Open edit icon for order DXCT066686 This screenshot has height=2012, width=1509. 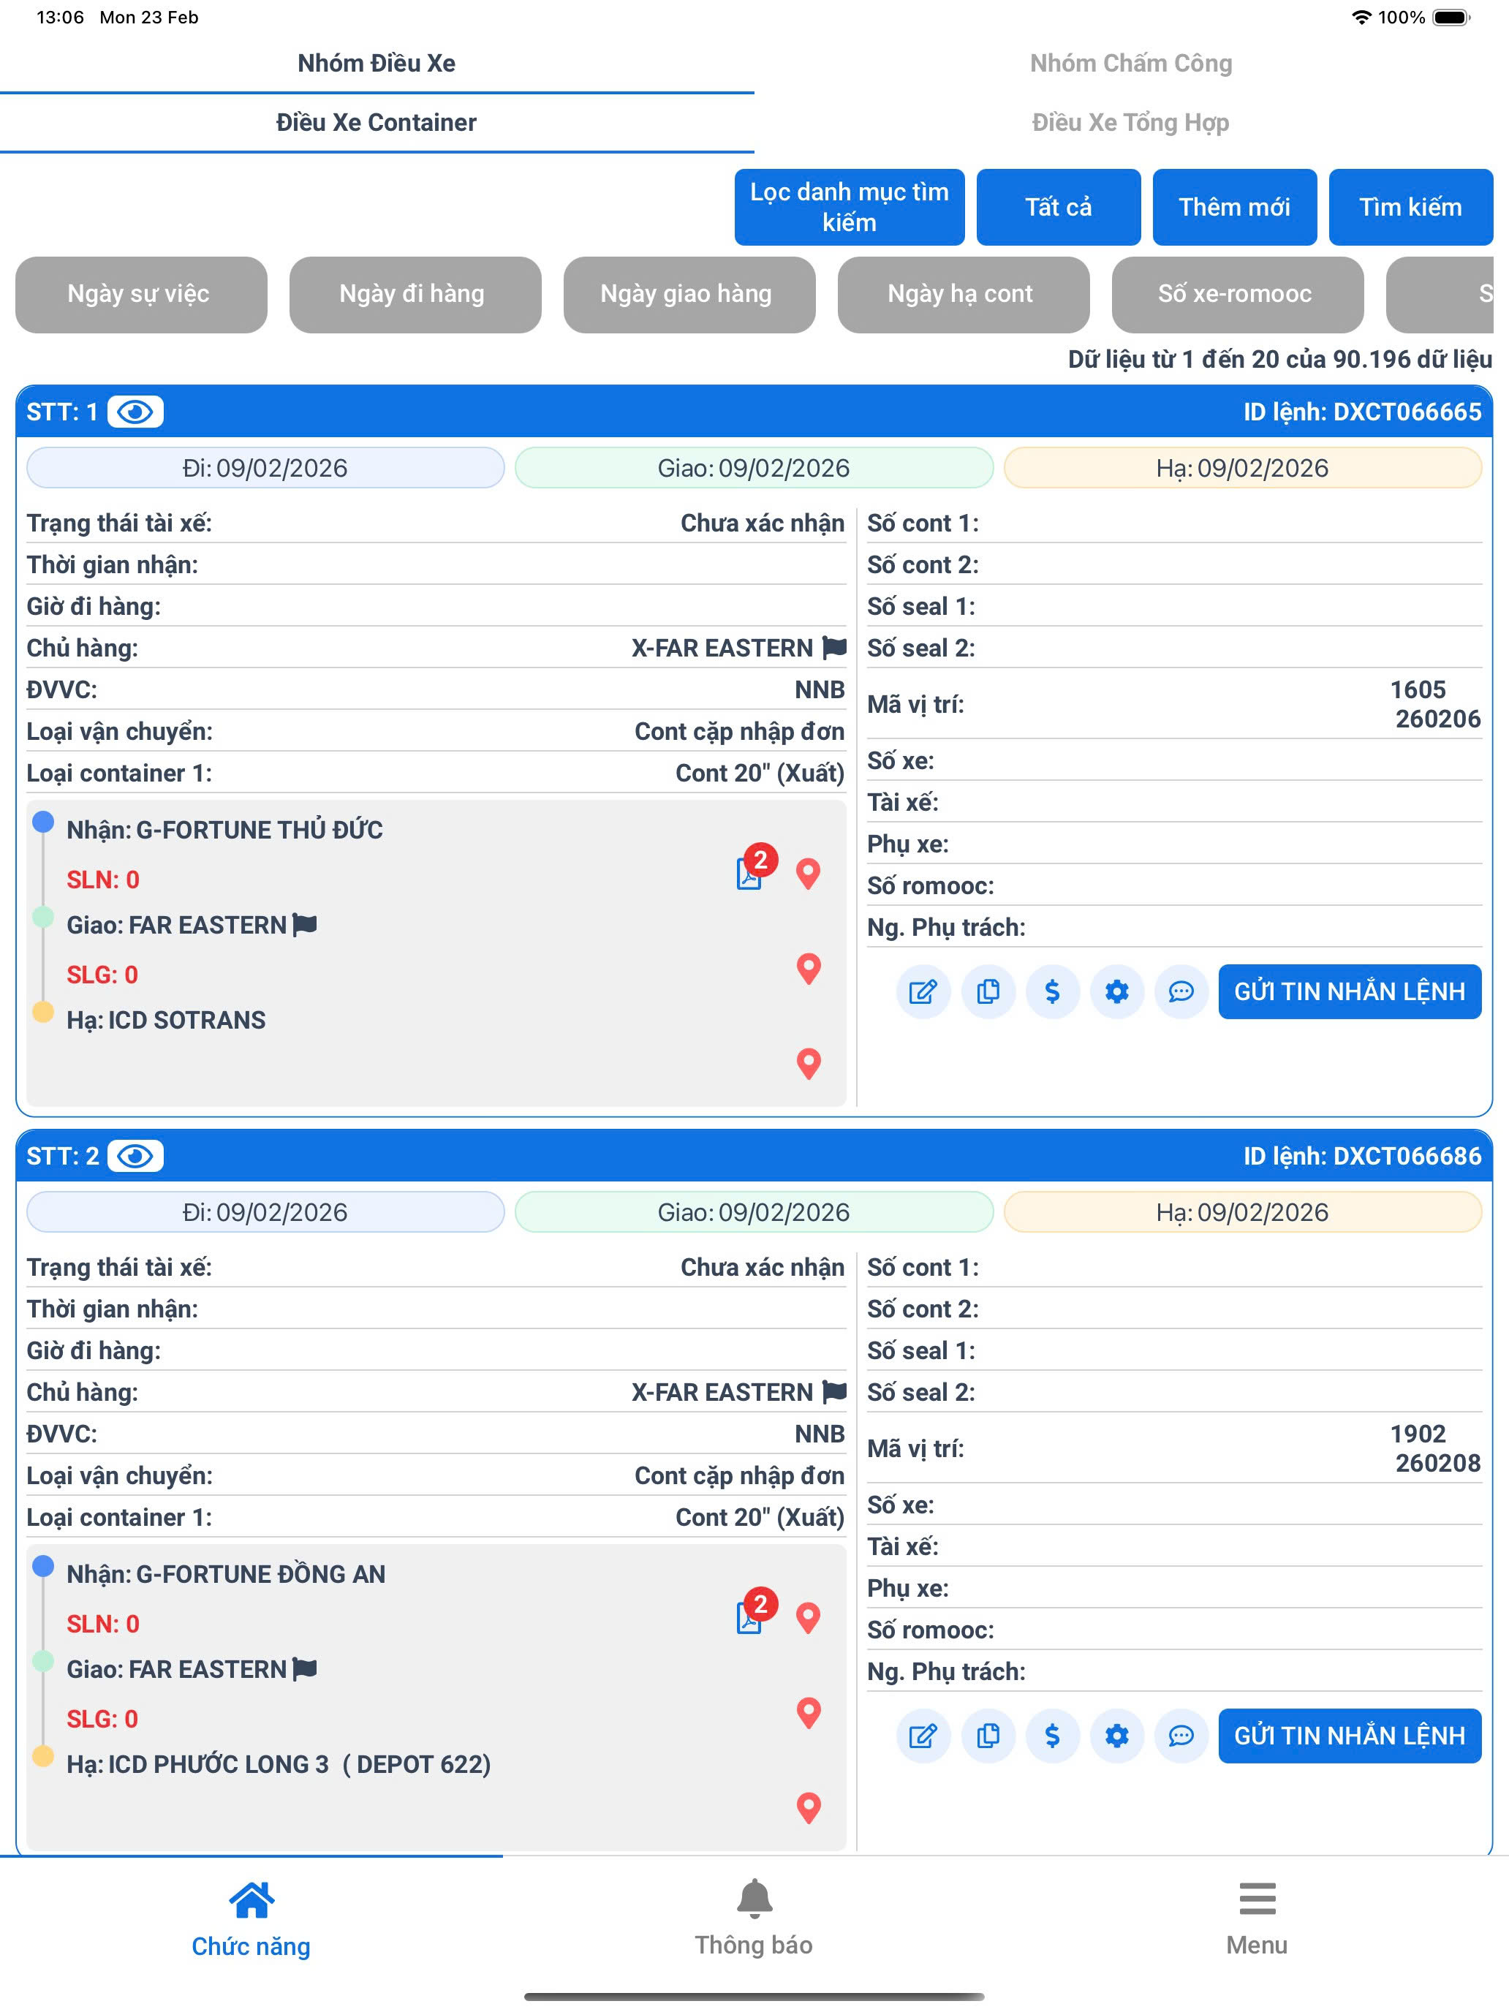[923, 1736]
